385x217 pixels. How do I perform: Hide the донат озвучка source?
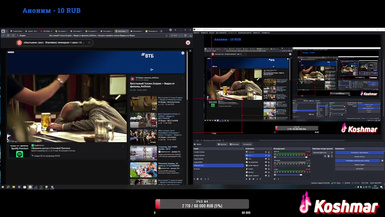[266, 165]
